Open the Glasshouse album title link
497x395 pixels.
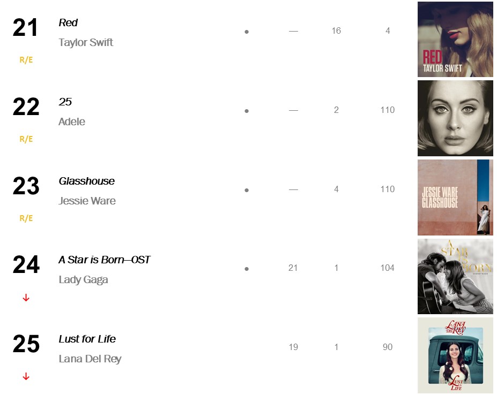[86, 181]
